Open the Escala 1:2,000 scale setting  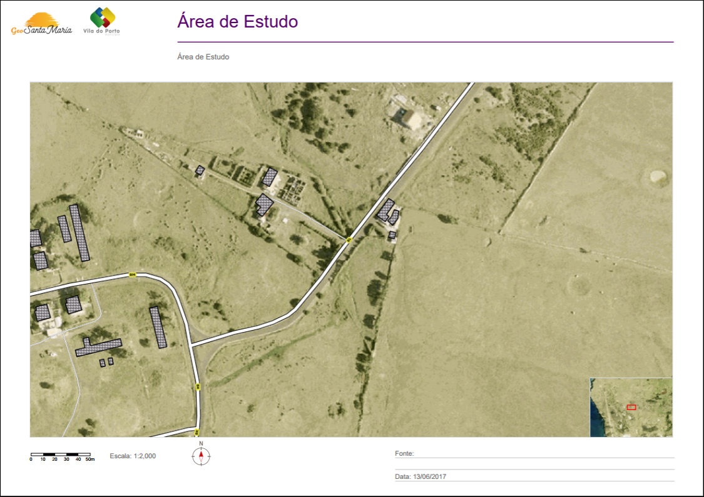coord(133,456)
